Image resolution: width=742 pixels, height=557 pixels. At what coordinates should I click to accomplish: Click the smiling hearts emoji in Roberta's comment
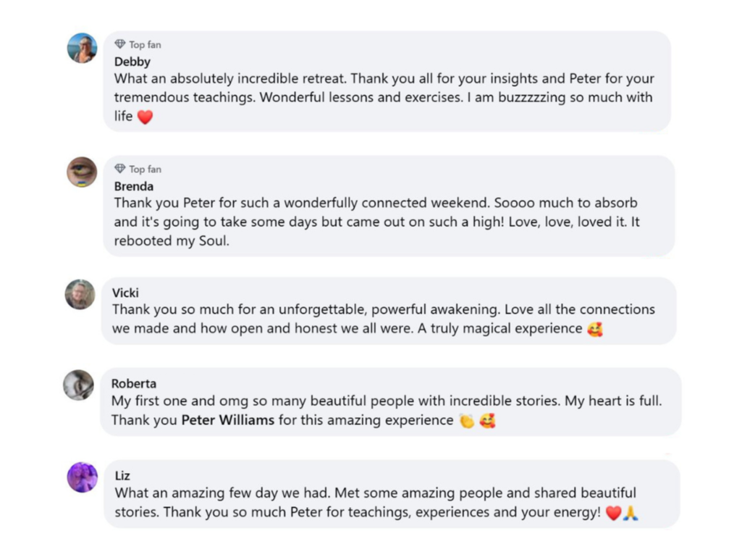point(487,421)
